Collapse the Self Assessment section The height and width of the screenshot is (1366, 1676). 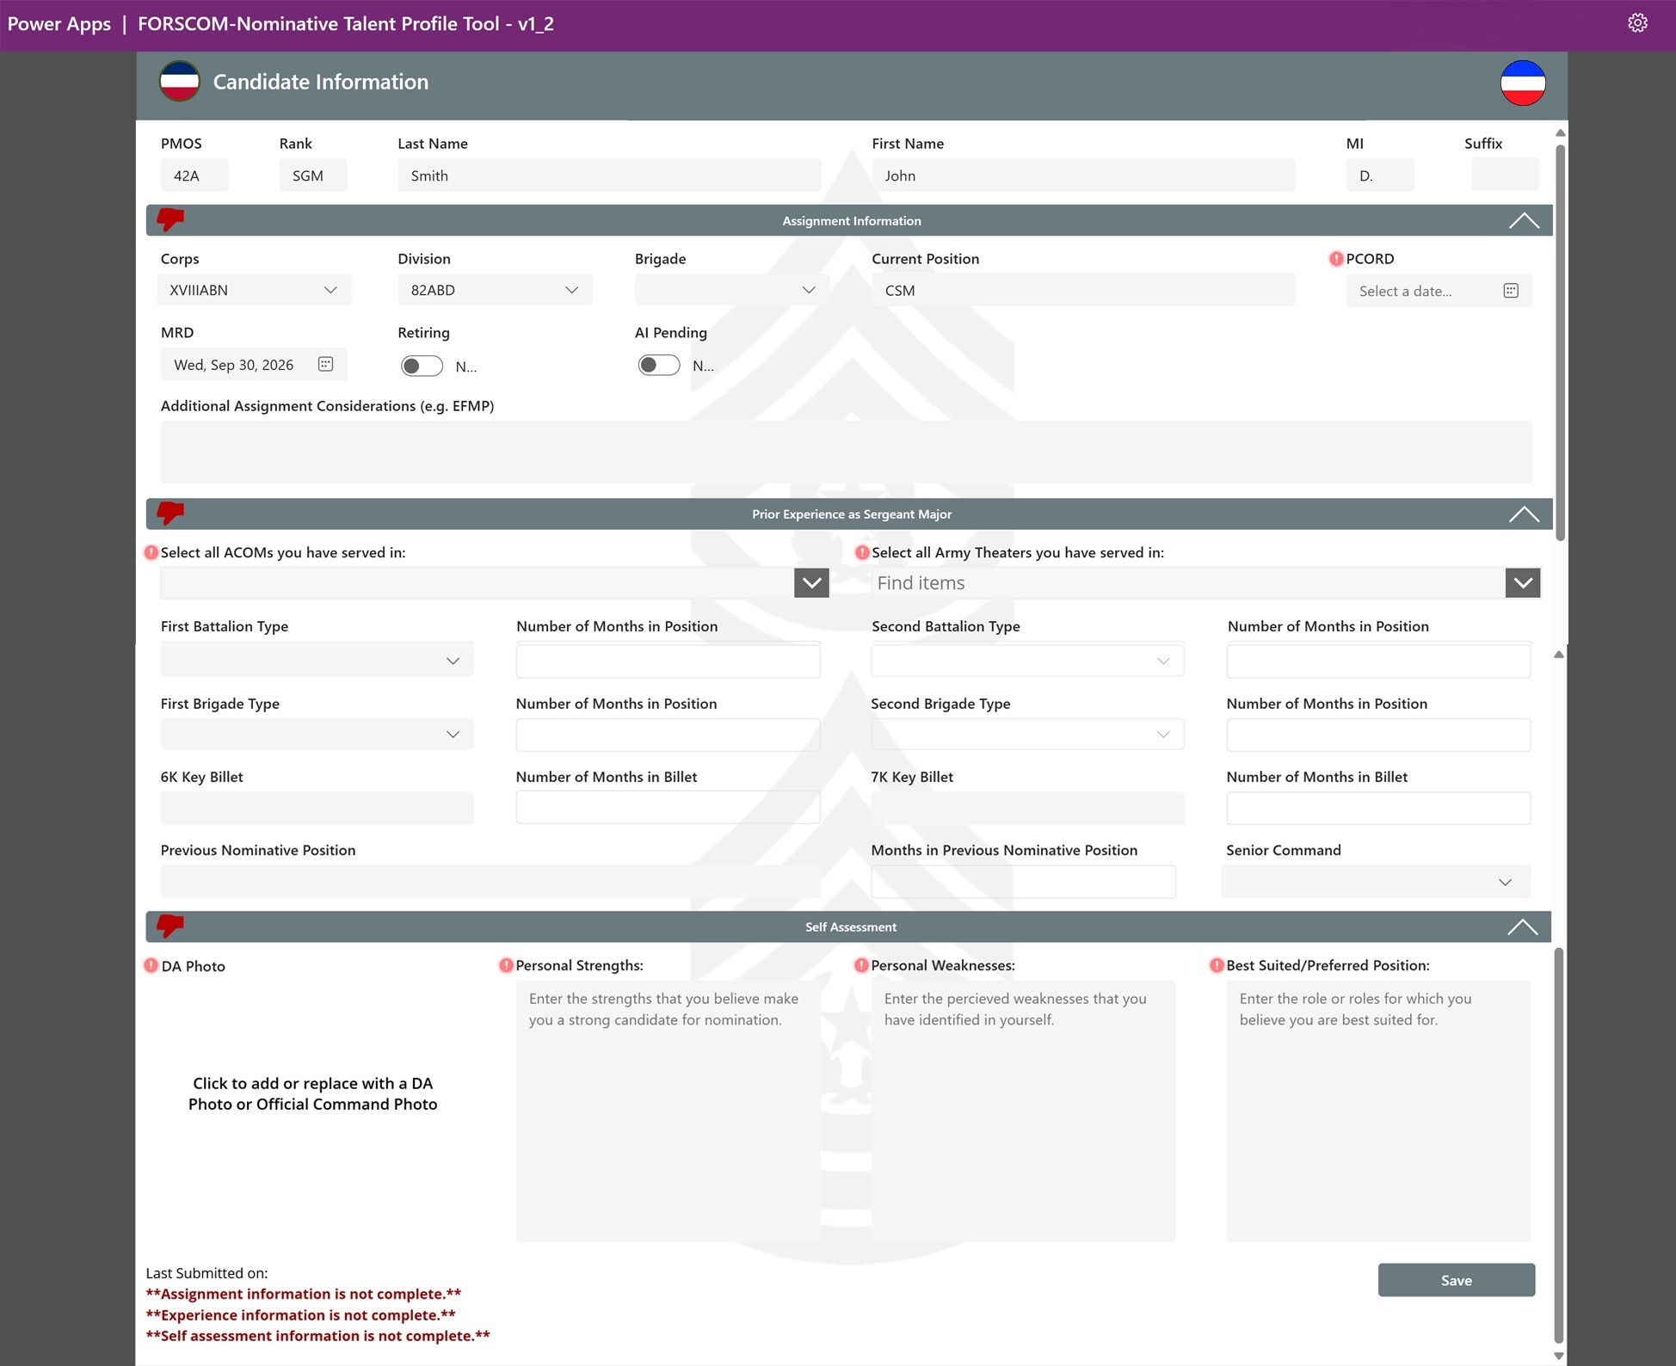coord(1522,926)
